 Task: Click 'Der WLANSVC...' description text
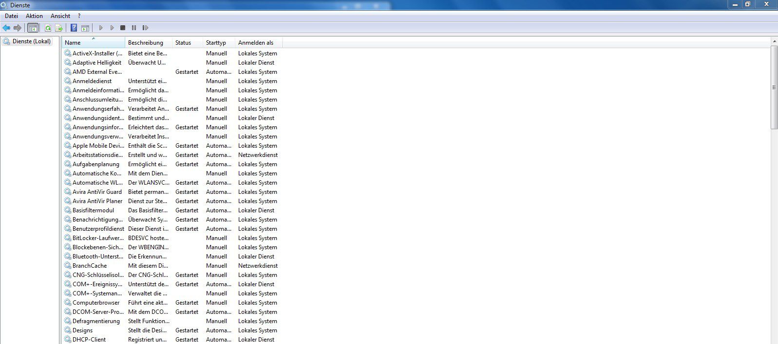pyautogui.click(x=149, y=183)
